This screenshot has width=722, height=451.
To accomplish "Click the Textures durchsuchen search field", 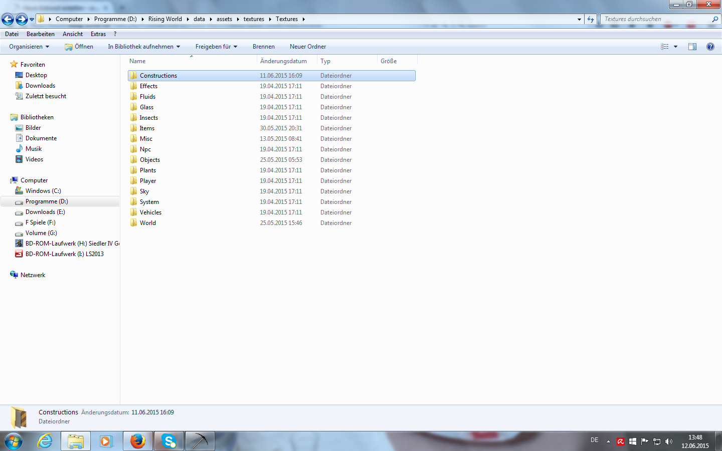I will click(x=656, y=19).
